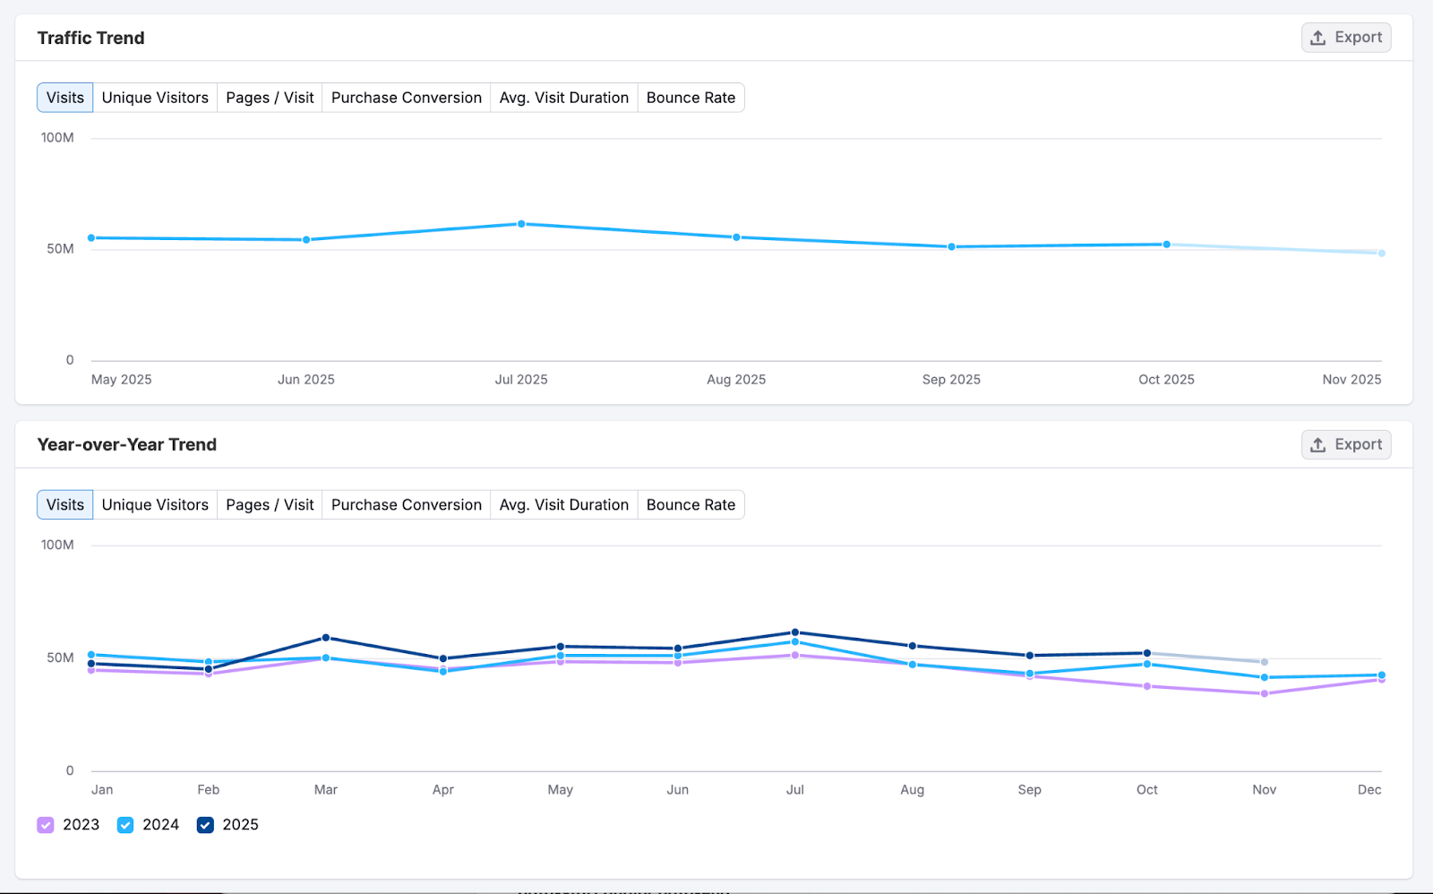Show Purchase Conversion in Year-over-Year Trend
The height and width of the screenshot is (894, 1433).
click(406, 504)
